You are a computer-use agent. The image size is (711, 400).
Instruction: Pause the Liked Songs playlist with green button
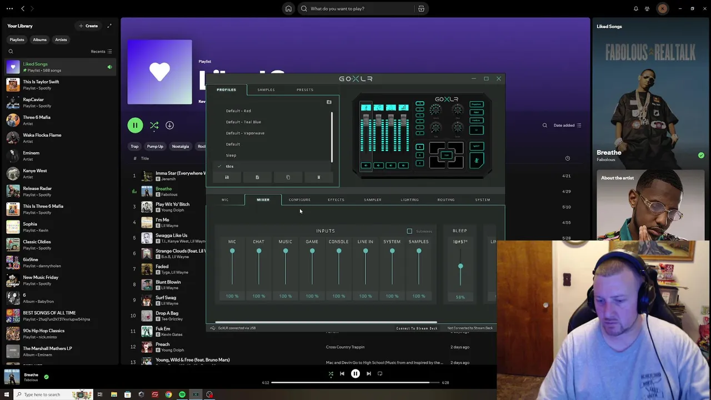pyautogui.click(x=135, y=126)
